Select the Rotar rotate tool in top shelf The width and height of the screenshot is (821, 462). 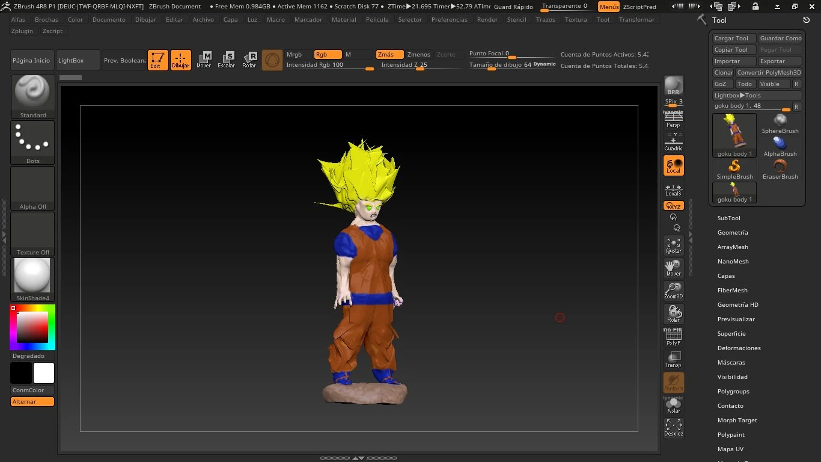[x=249, y=60]
